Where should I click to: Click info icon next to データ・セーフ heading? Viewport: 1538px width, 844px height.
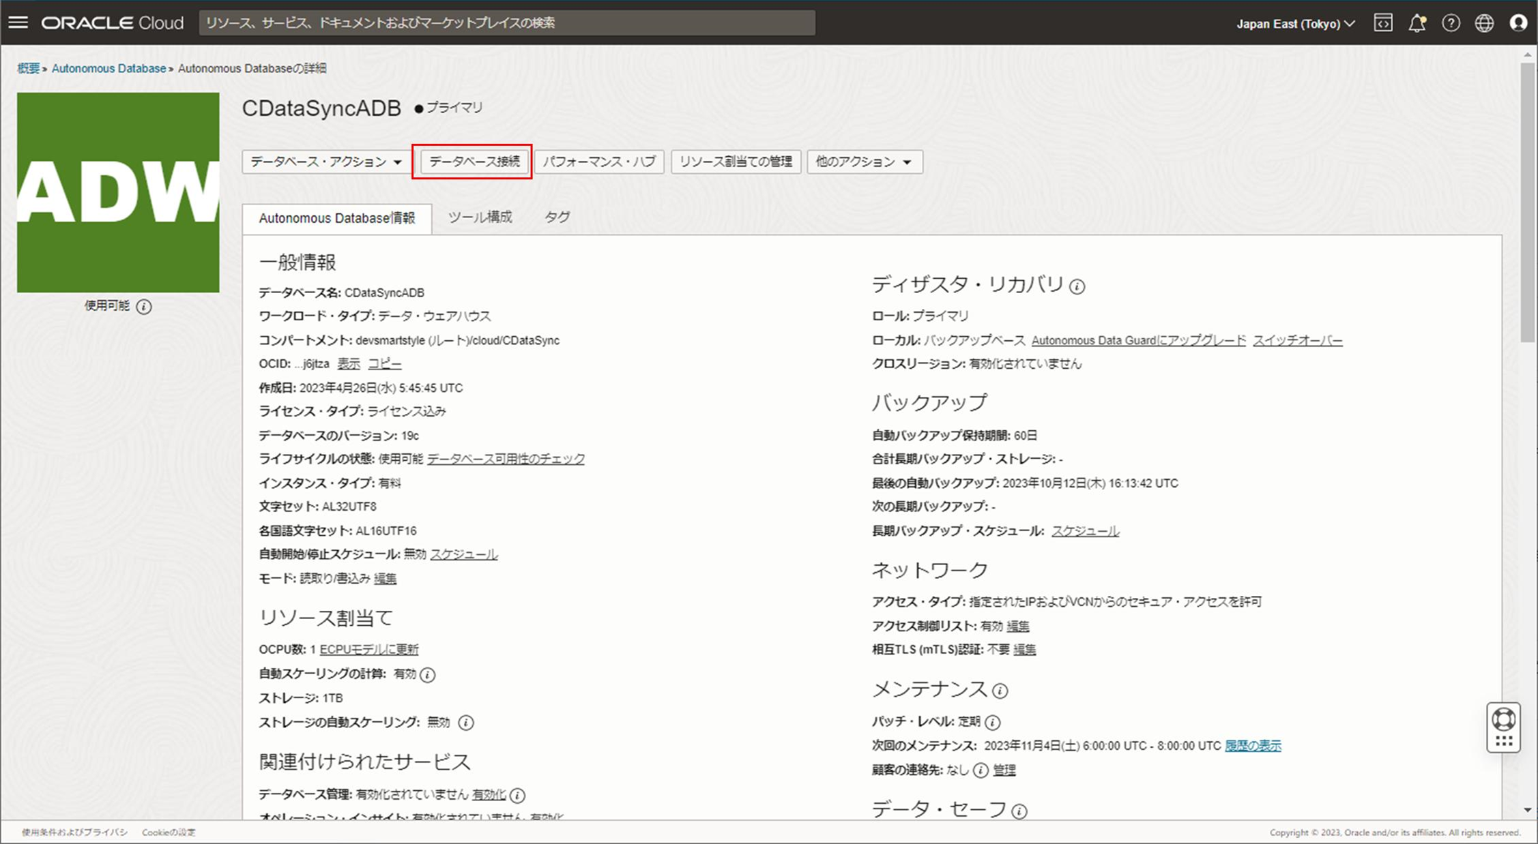click(x=1019, y=811)
